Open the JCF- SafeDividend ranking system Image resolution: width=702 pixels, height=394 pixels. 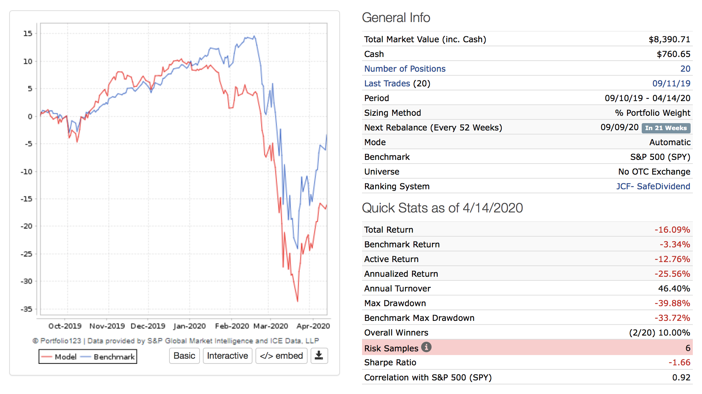(653, 186)
